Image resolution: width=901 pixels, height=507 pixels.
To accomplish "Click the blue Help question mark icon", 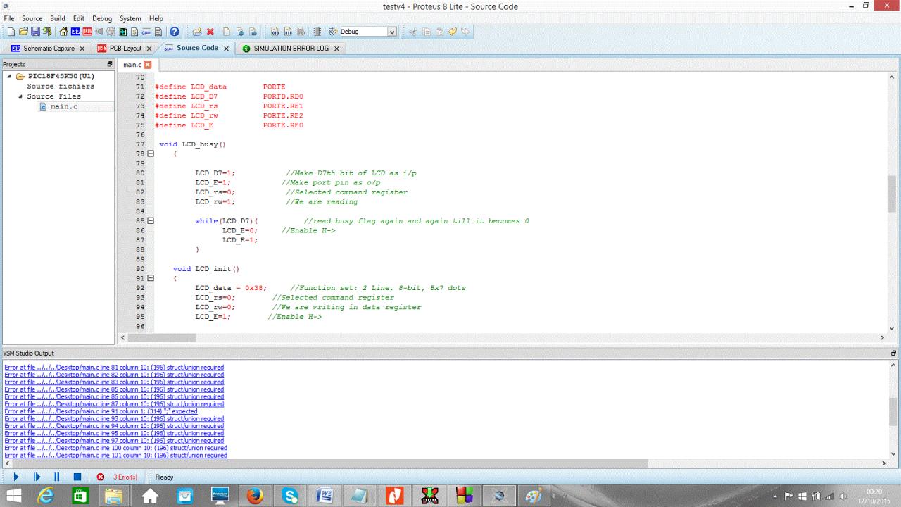I will pyautogui.click(x=175, y=32).
